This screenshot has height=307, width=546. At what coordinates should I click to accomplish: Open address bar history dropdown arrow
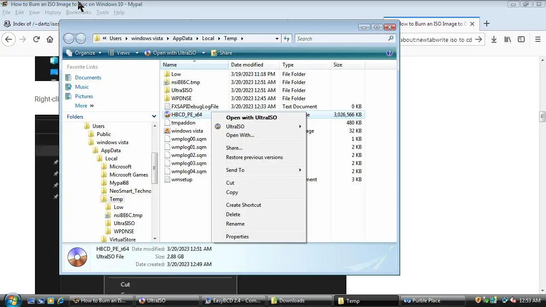277,38
